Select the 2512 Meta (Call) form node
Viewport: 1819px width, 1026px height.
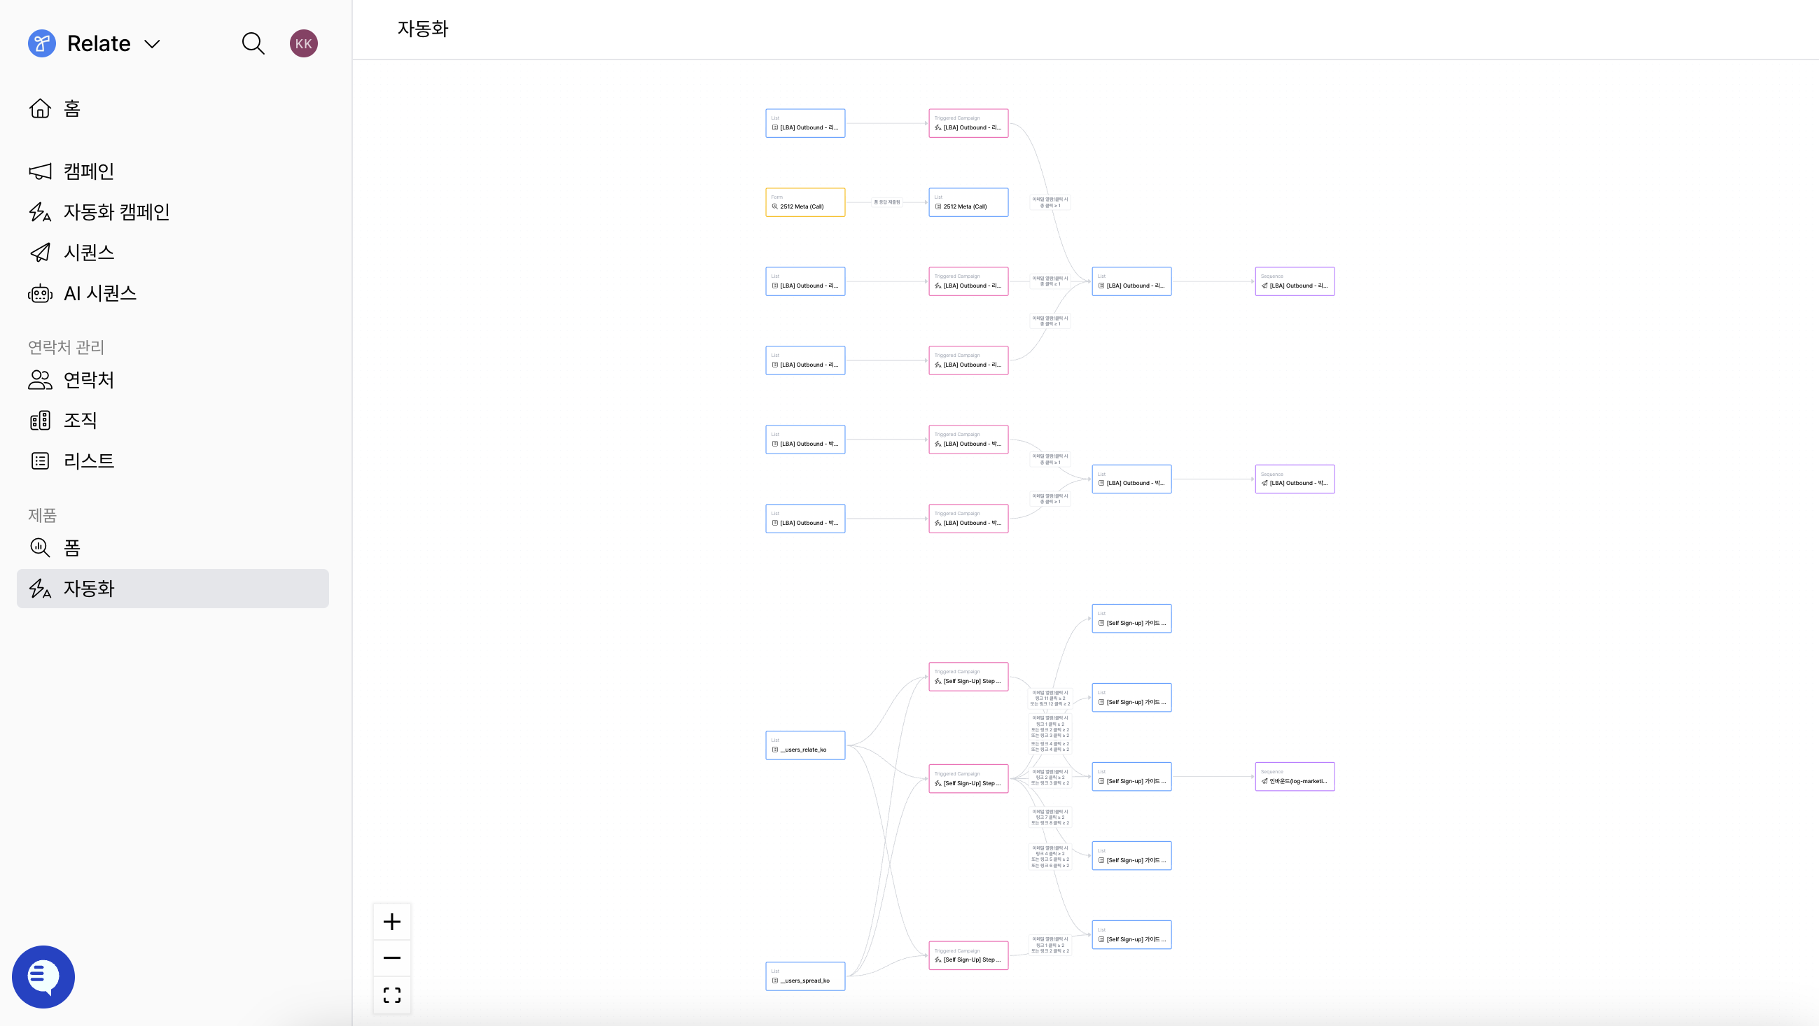click(x=805, y=202)
